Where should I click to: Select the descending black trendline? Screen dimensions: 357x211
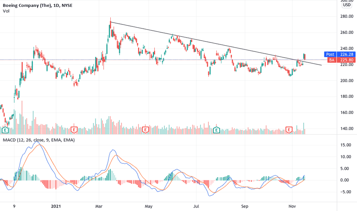click(216, 44)
